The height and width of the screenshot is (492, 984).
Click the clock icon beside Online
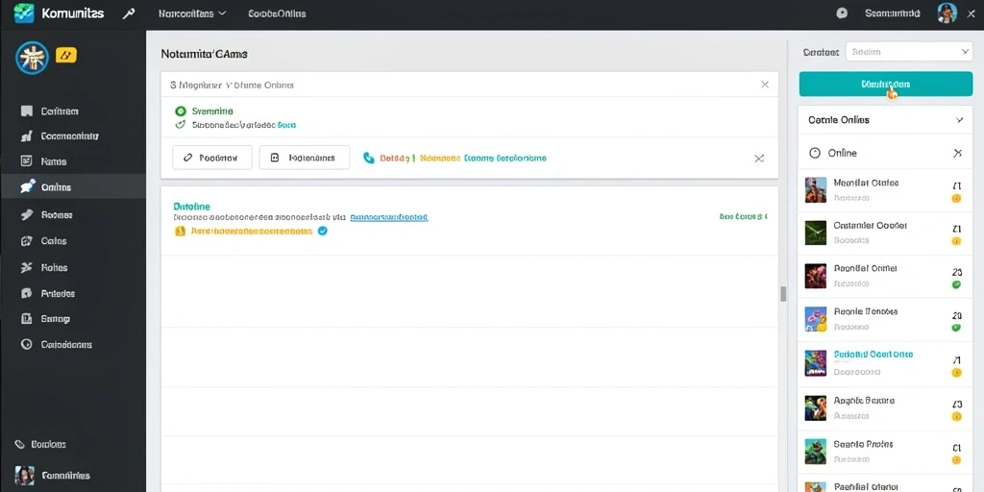coord(815,153)
